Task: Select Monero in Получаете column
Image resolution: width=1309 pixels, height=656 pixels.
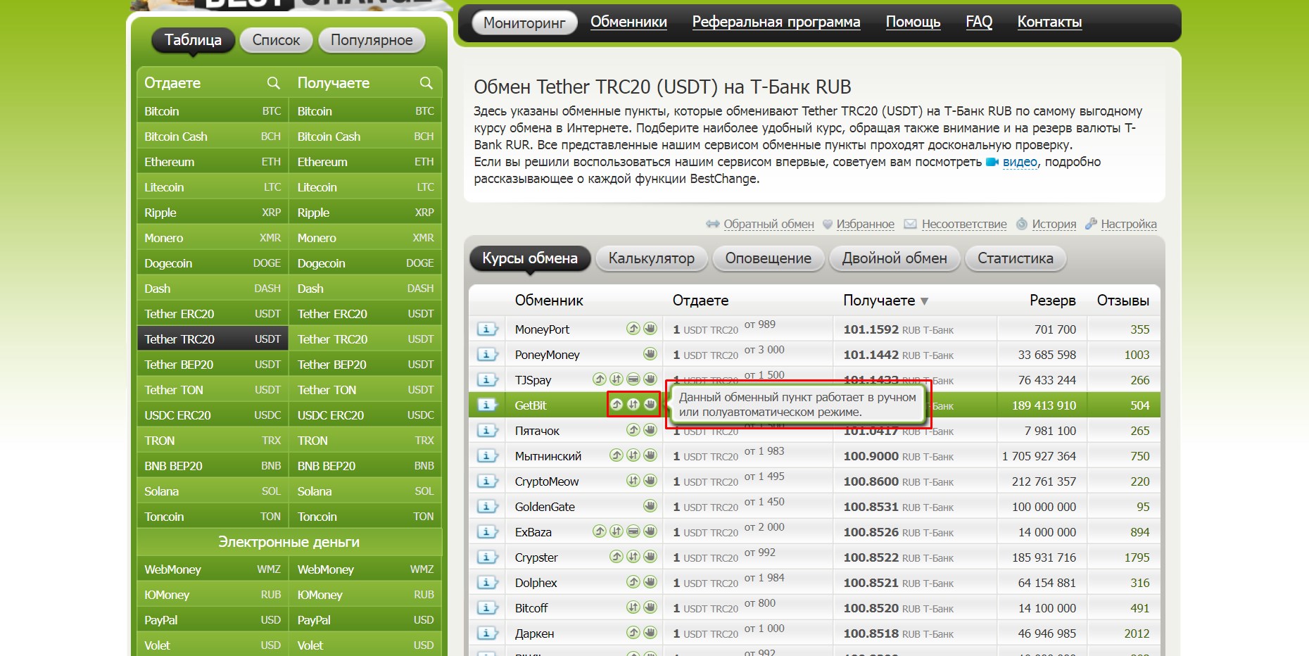Action: click(x=365, y=238)
